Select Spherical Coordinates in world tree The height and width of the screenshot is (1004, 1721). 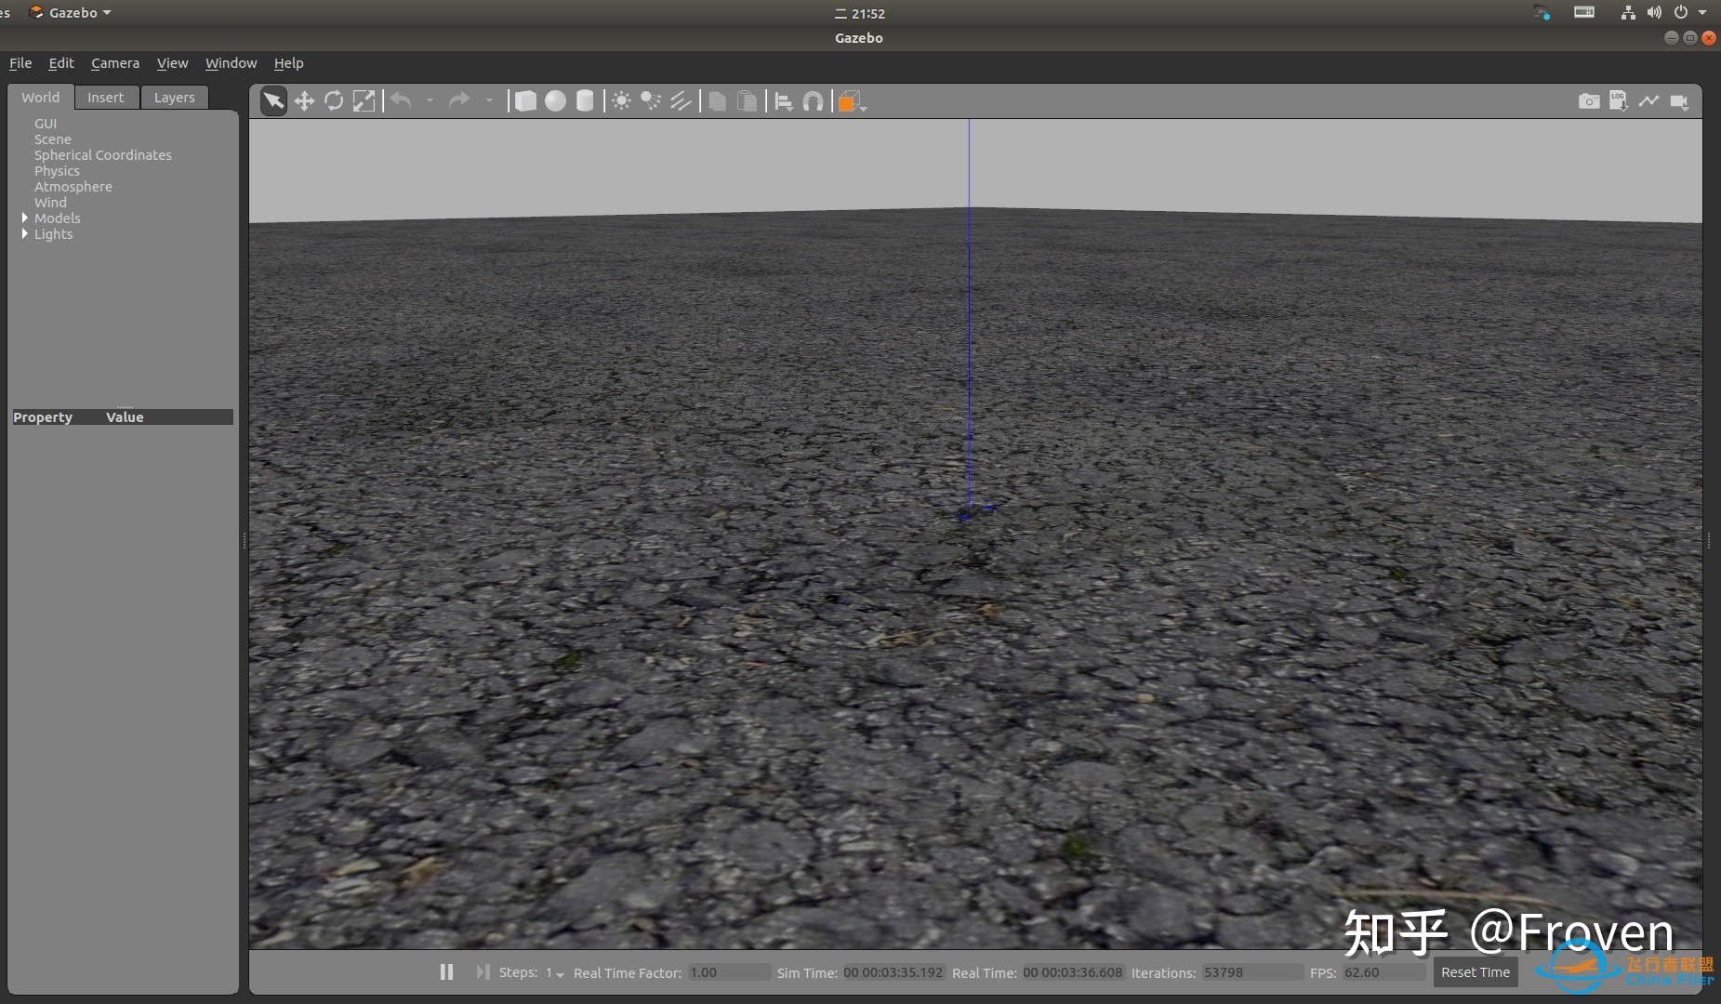point(103,155)
